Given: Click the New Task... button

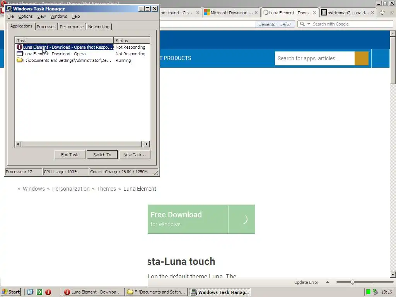Looking at the screenshot, I should [x=134, y=155].
